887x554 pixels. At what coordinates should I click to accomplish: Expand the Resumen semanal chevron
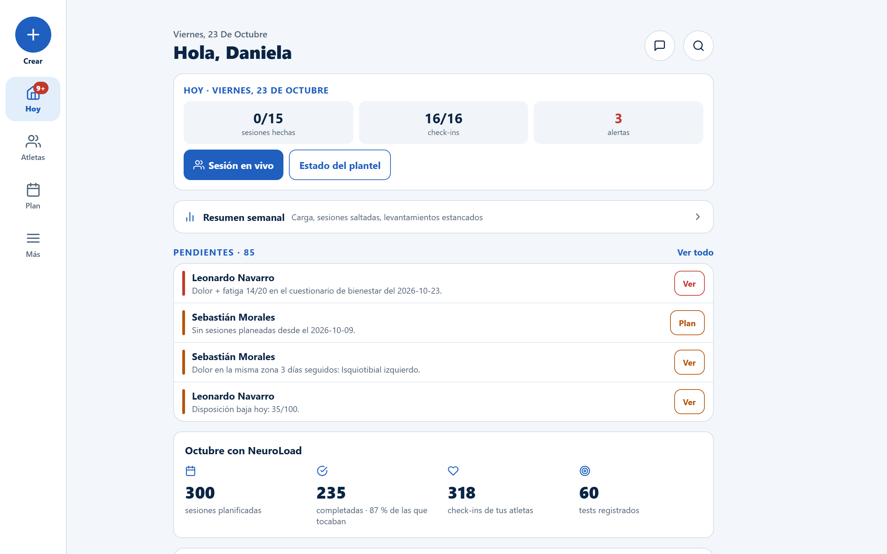tap(697, 217)
